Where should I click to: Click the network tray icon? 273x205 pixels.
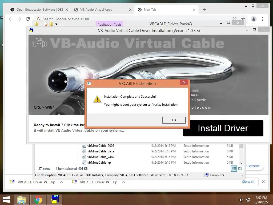[x=248, y=200]
